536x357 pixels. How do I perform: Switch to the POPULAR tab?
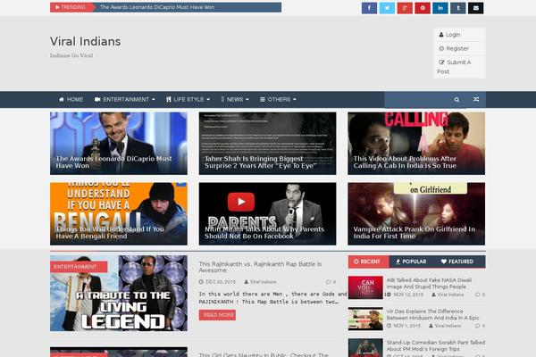[411, 262]
